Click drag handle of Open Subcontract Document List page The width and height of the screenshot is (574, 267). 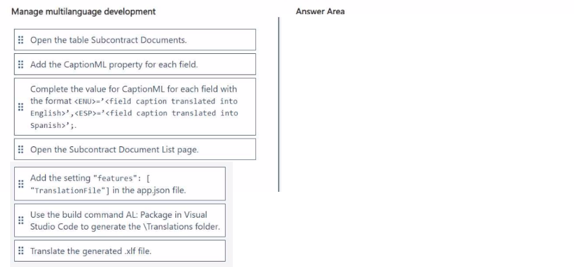tap(21, 149)
